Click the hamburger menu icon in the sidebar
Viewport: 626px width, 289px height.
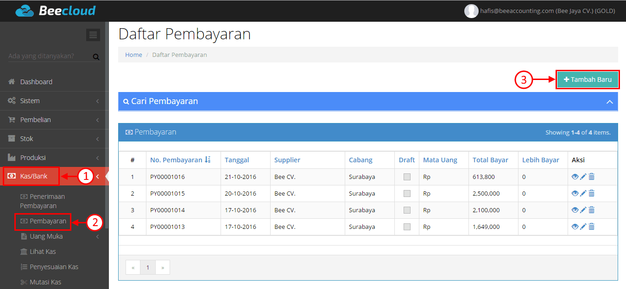[x=93, y=35]
